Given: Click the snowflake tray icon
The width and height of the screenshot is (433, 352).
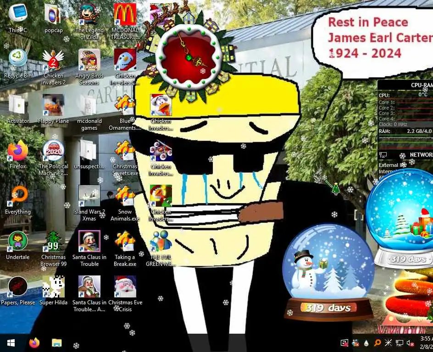Looking at the screenshot, I should click(x=388, y=343).
